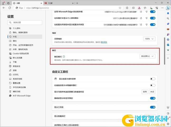Open the touch mode Auto (default) dropdown
Screen dimensions: 171x127
coord(148,56)
